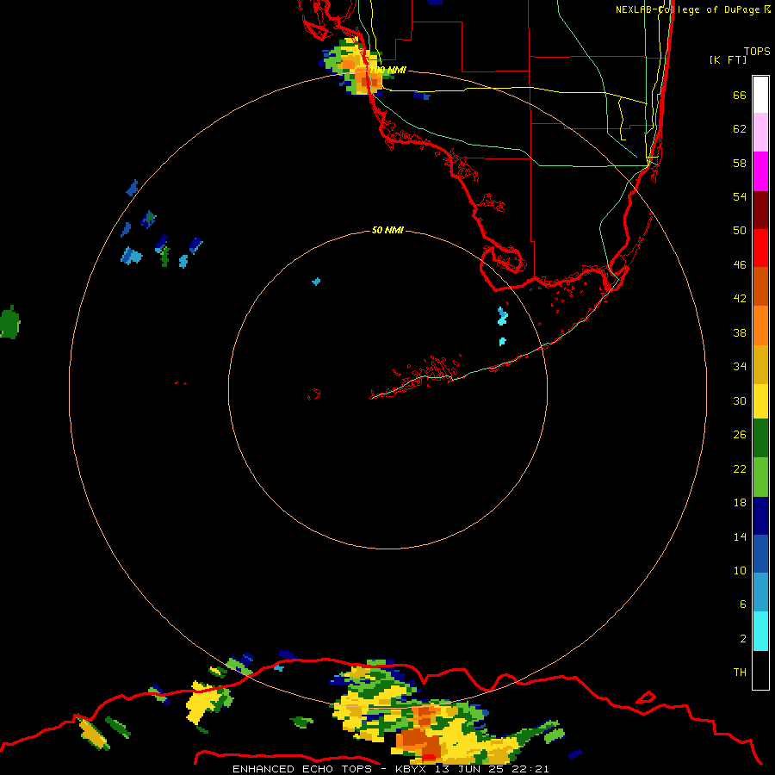Screen dimensions: 775x775
Task: Click the 6 legend value
Action: point(742,604)
